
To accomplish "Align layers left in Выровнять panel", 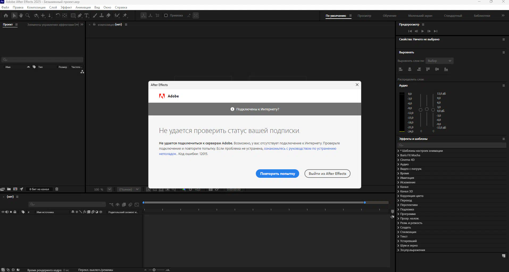I will pos(400,69).
